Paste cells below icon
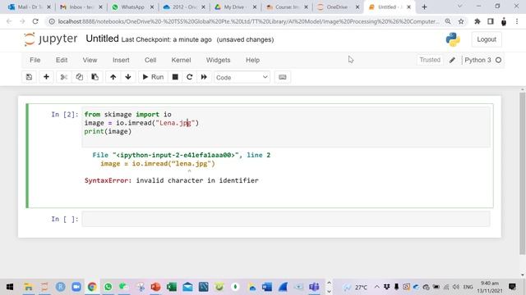This screenshot has height=295, width=526. pos(95,77)
